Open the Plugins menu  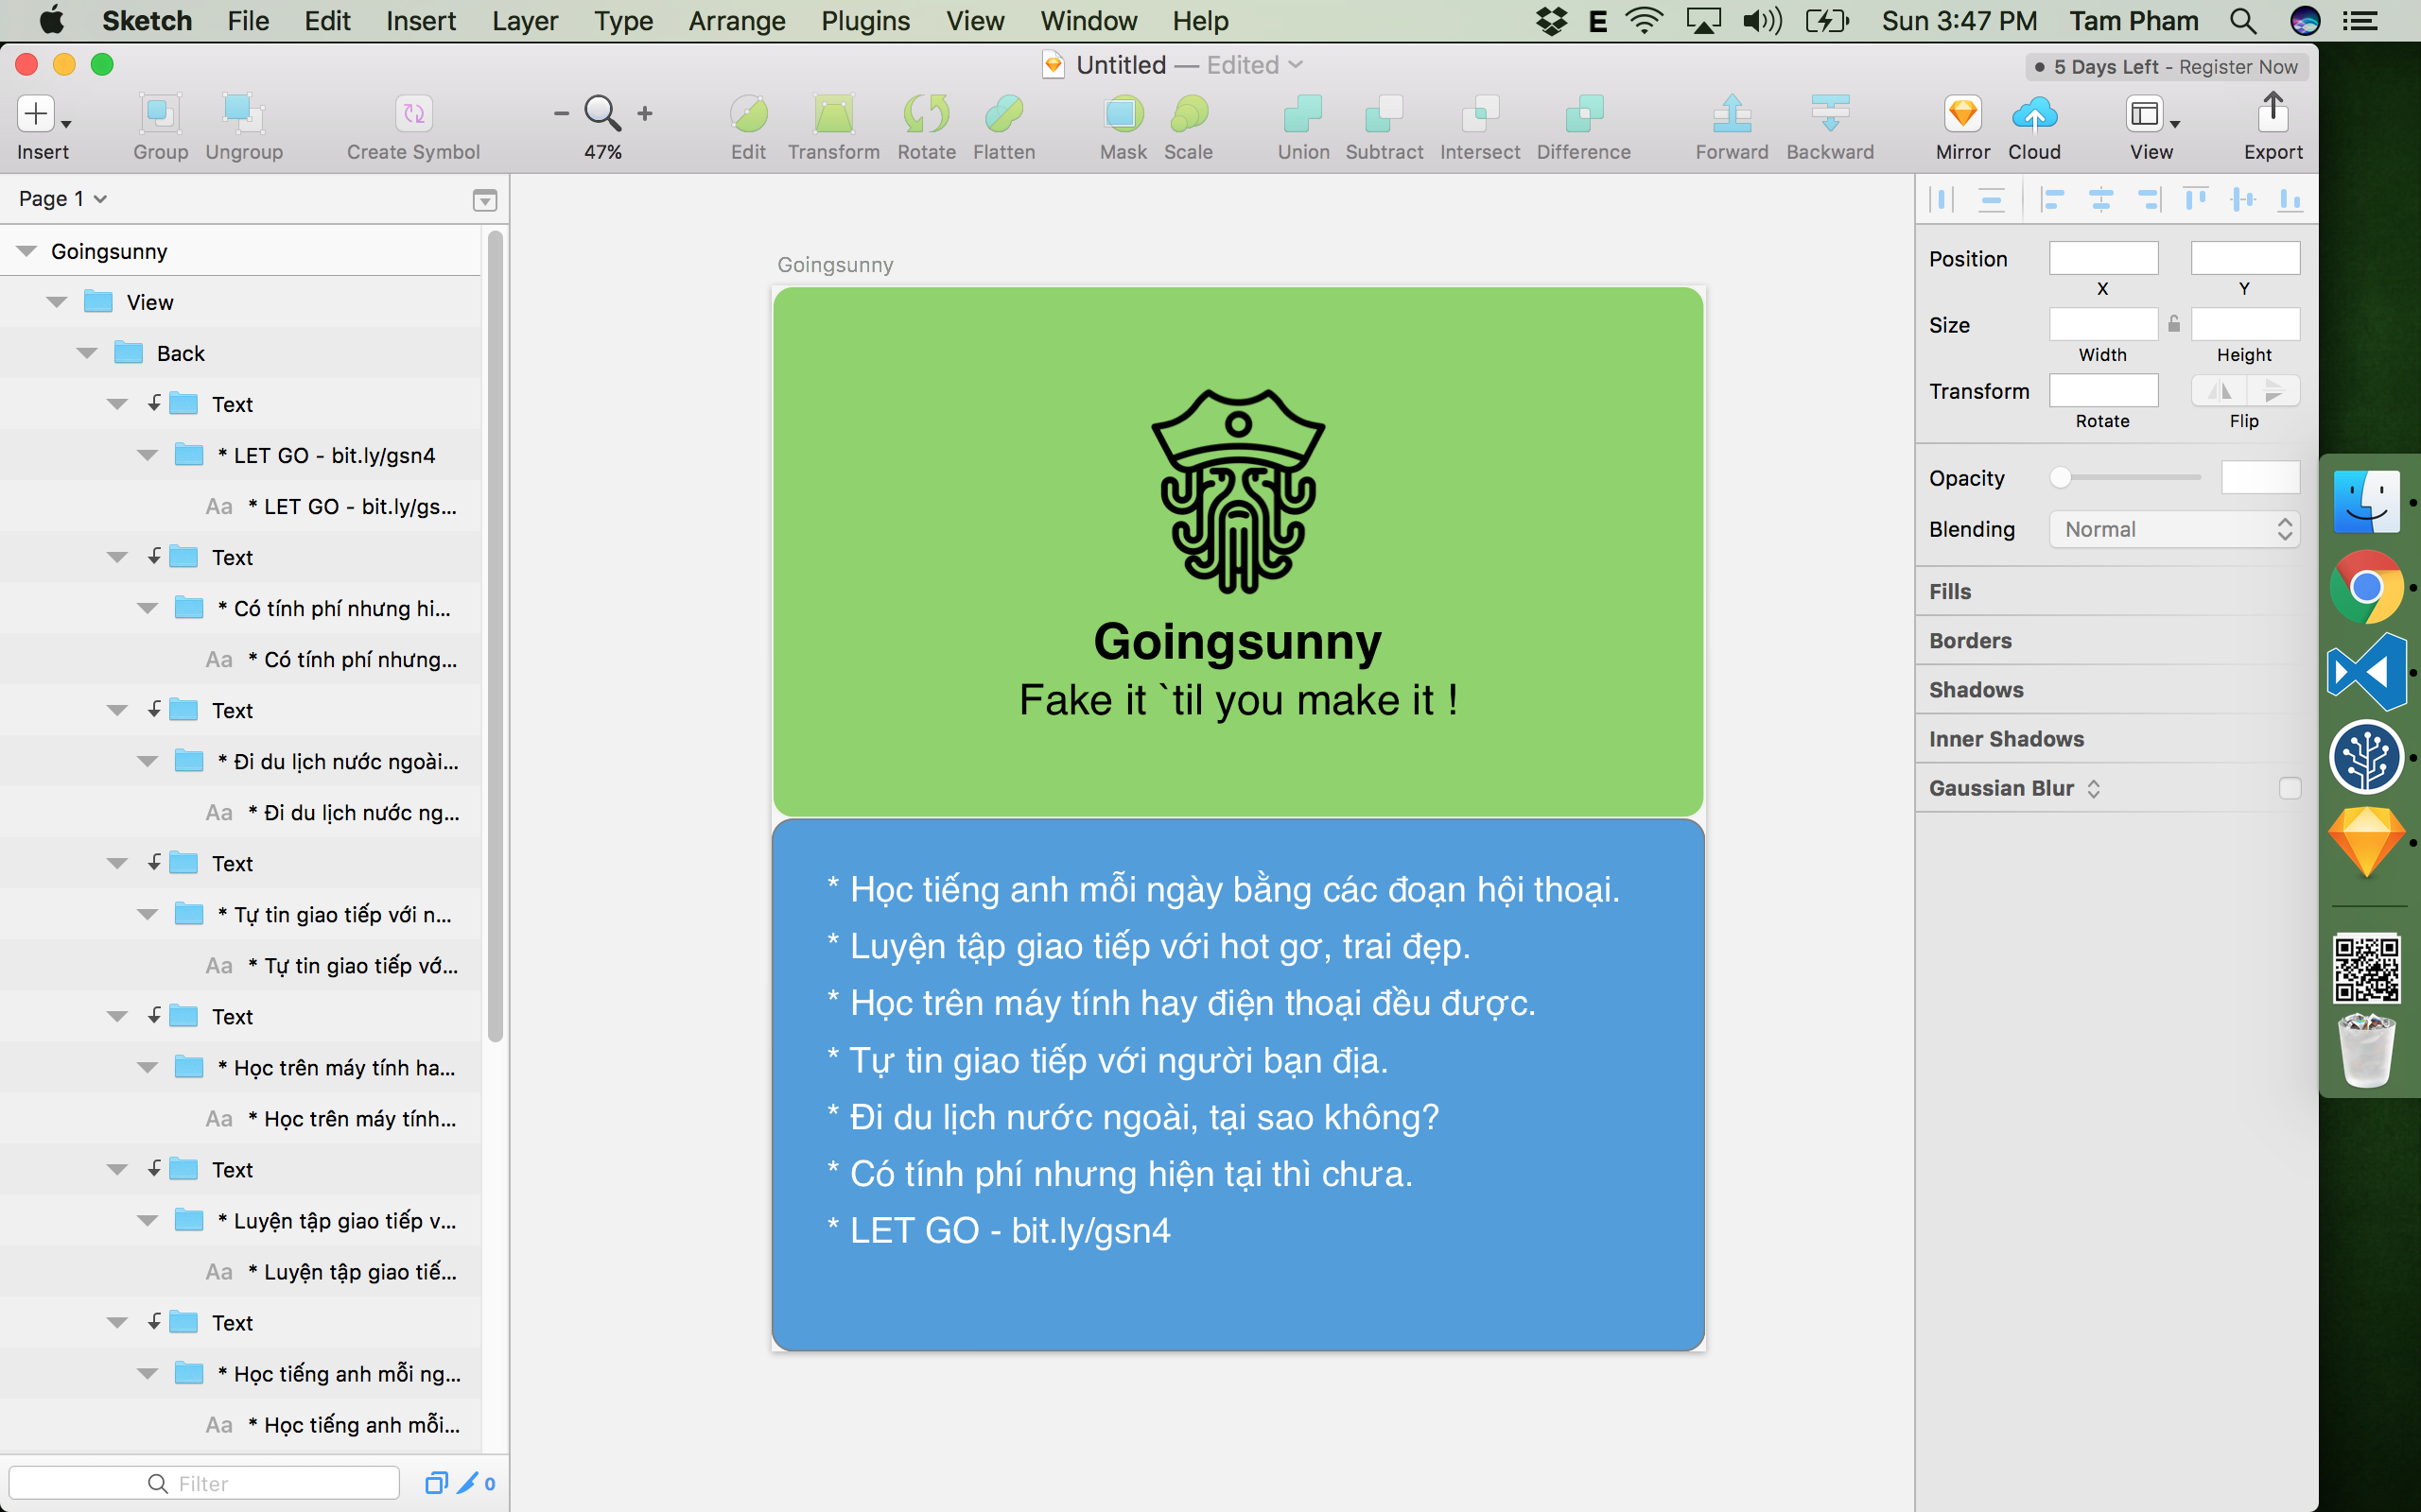(x=864, y=21)
